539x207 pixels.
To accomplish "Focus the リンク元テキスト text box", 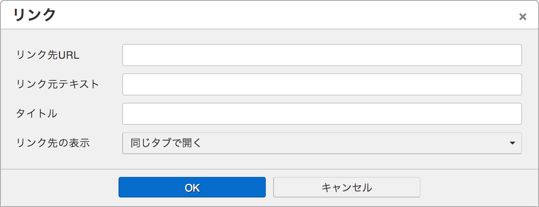I will [322, 84].
